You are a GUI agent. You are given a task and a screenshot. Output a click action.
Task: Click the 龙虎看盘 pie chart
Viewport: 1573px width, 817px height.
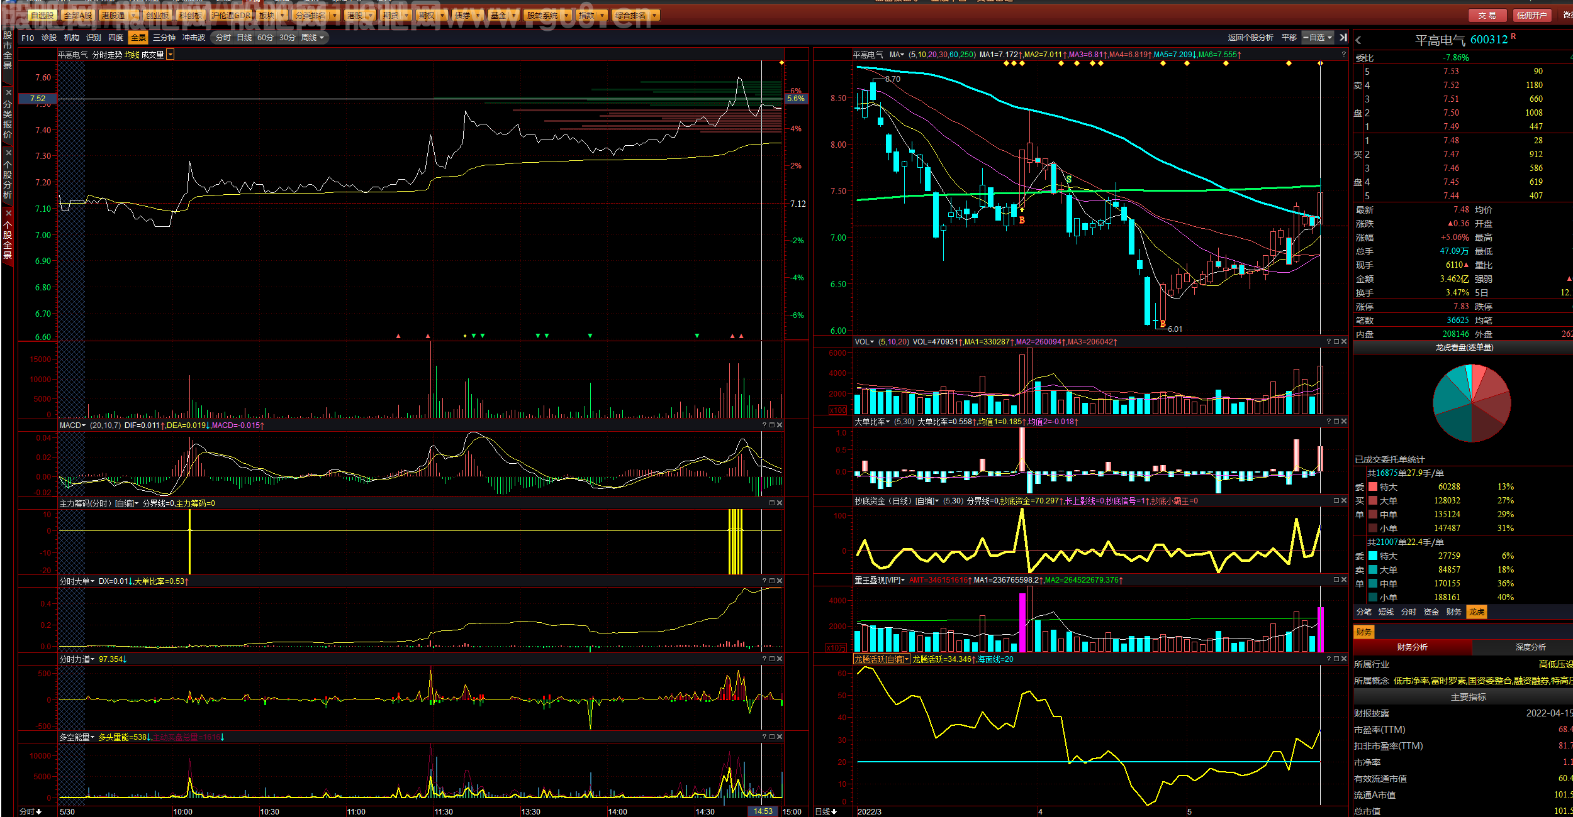coord(1472,403)
